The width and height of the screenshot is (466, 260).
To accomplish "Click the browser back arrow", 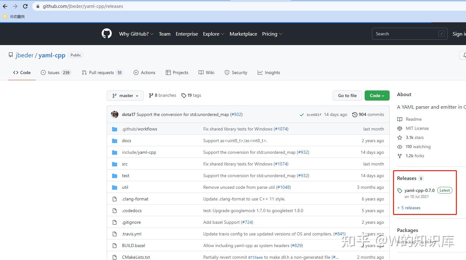I will click(5, 6).
